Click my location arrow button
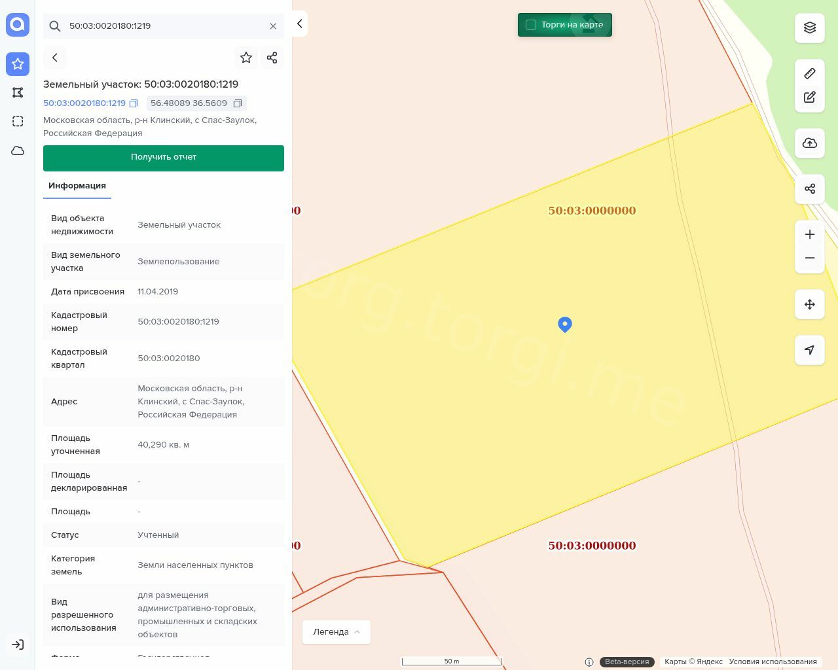The image size is (838, 670). pos(810,350)
